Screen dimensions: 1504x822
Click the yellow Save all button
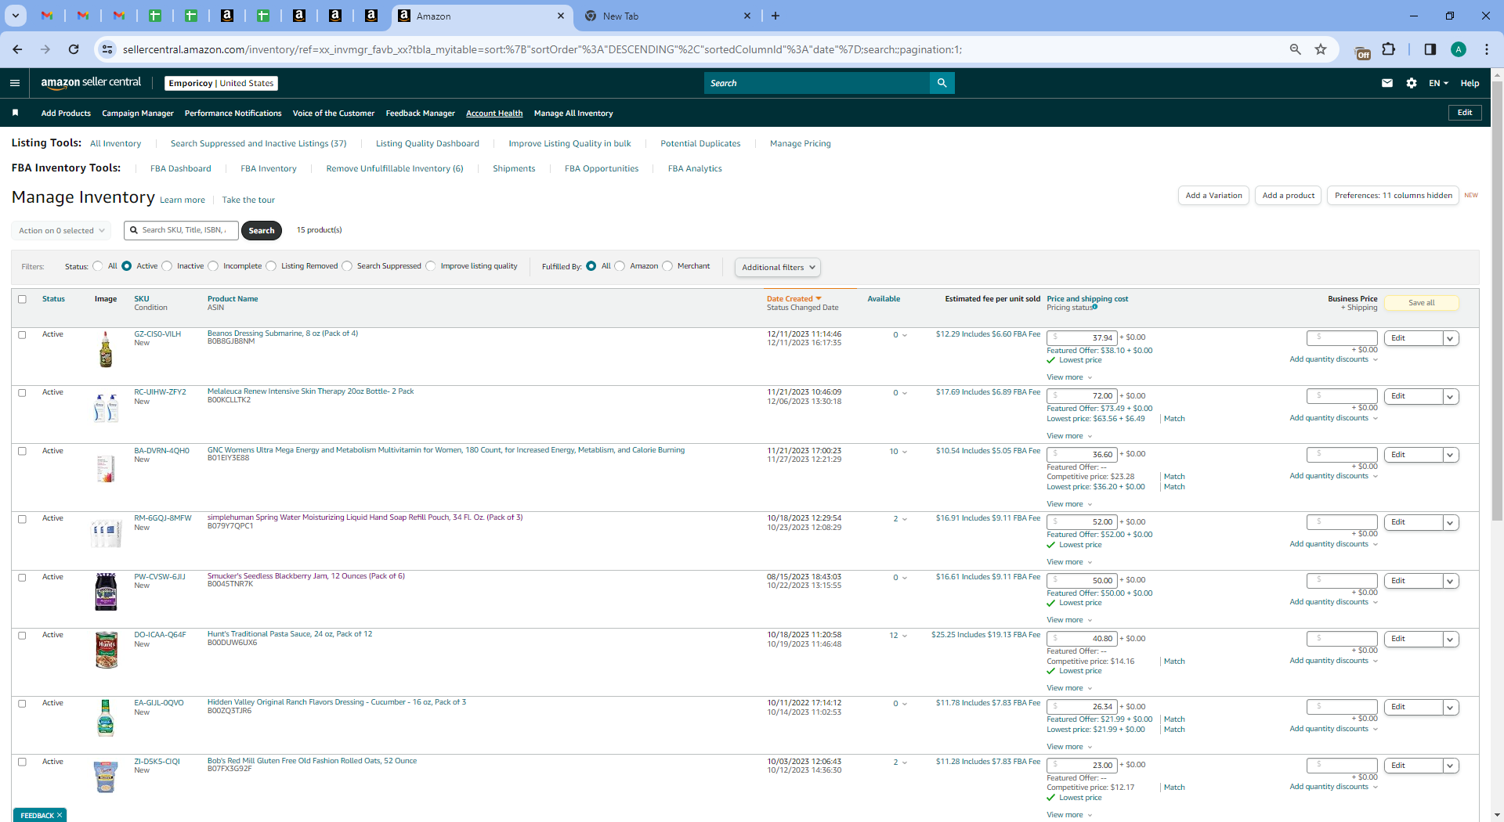(x=1422, y=303)
